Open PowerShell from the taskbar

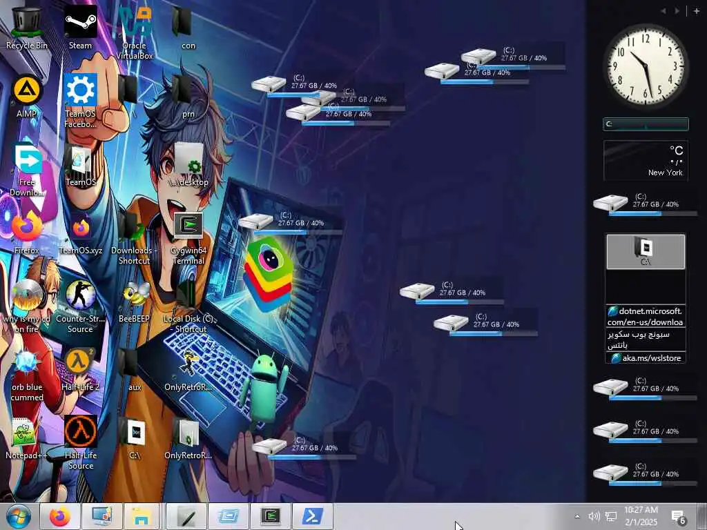(x=313, y=516)
